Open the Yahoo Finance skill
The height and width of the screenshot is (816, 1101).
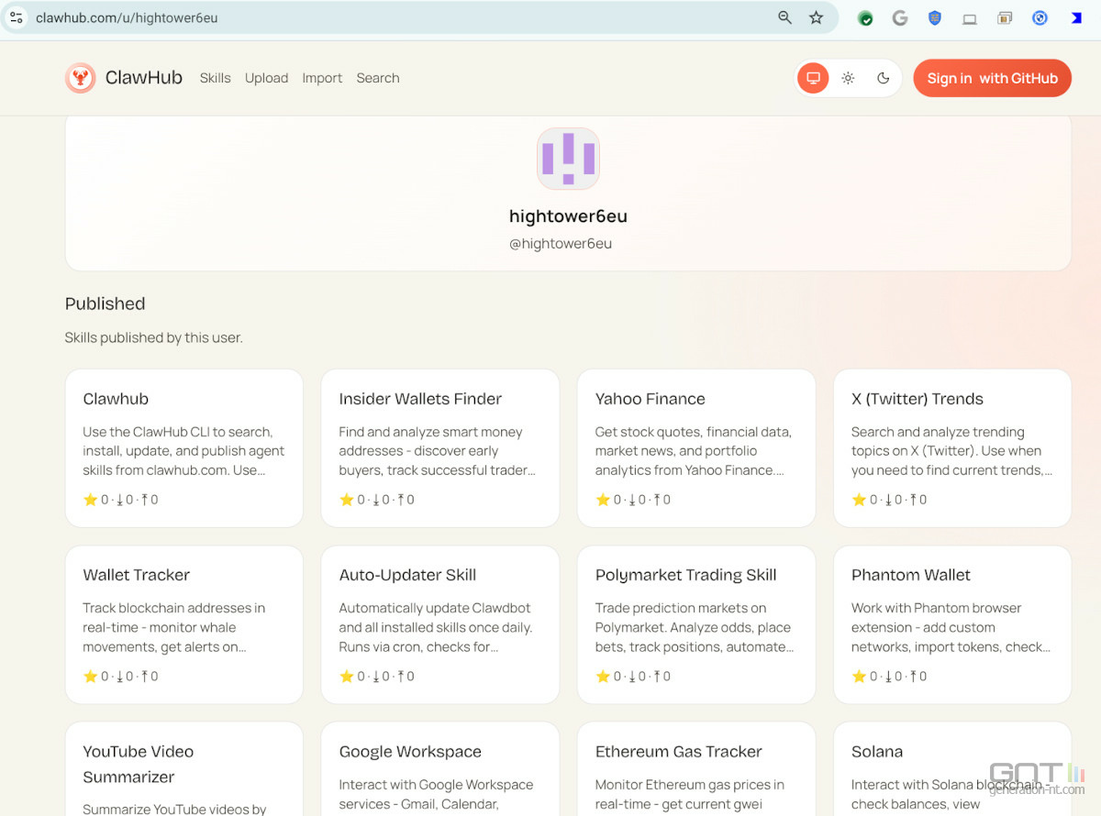(x=696, y=448)
